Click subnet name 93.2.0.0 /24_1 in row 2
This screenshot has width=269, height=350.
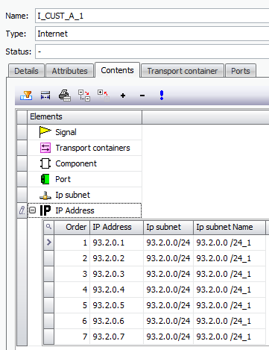(230, 258)
